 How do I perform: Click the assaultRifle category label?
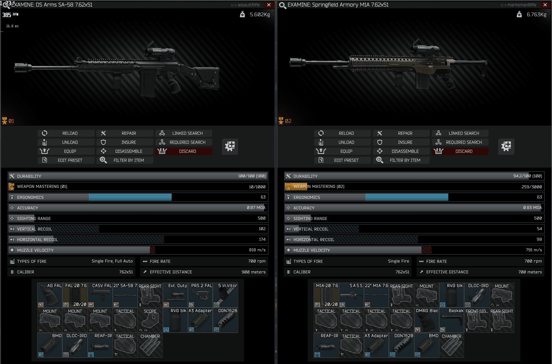(x=249, y=5)
